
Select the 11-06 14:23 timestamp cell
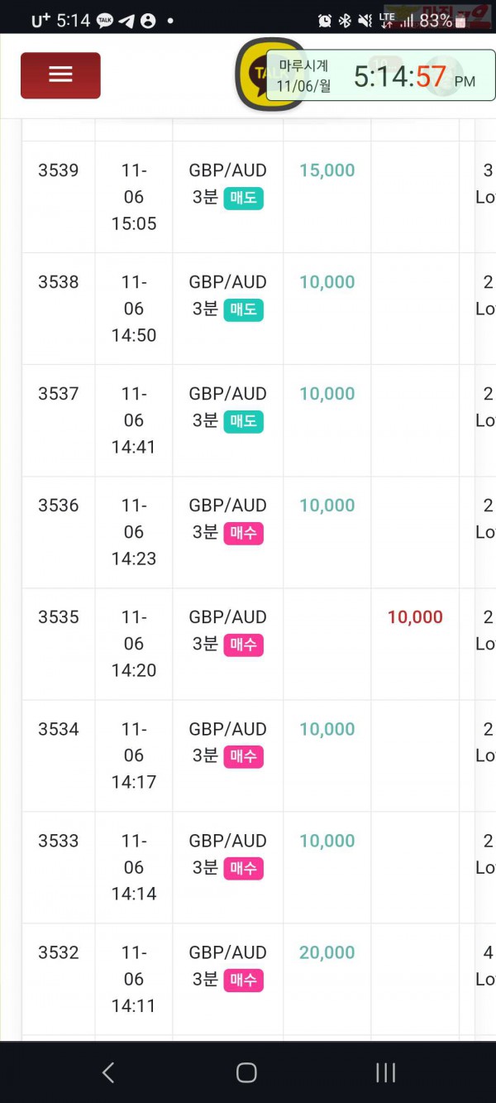tap(134, 532)
